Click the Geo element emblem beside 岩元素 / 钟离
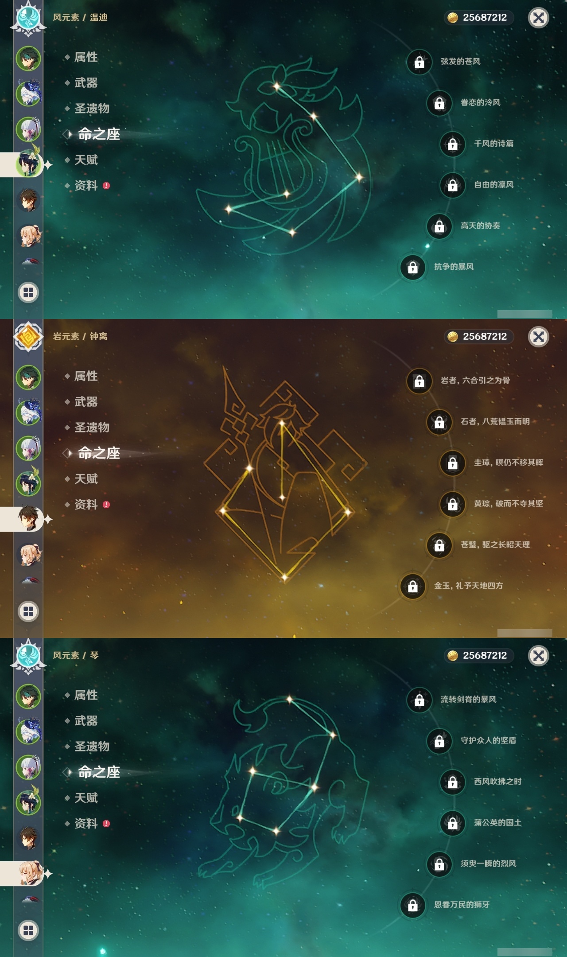This screenshot has height=957, width=567. click(28, 337)
